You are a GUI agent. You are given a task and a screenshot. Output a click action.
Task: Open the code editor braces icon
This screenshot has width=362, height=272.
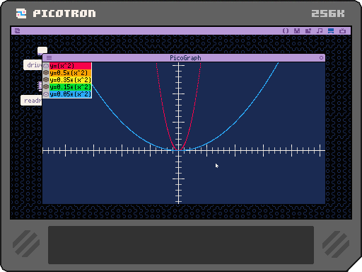pos(286,30)
